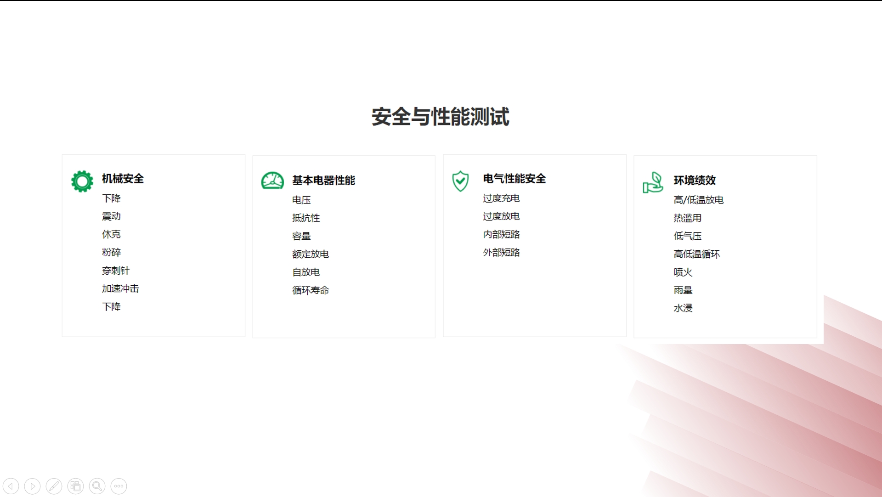Click the 高/低温放电 list item
Viewport: 882px width, 497px height.
pos(698,200)
